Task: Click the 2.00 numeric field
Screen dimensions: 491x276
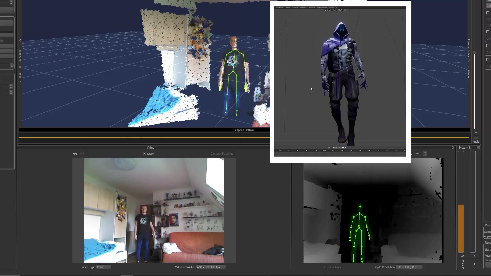Action: [x=418, y=154]
